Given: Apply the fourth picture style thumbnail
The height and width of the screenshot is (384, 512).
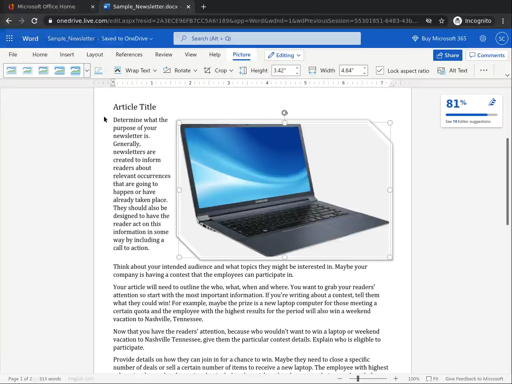Looking at the screenshot, I should coord(60,71).
